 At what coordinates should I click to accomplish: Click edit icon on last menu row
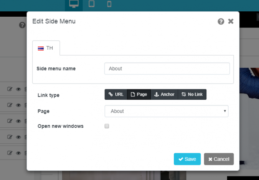(10, 153)
